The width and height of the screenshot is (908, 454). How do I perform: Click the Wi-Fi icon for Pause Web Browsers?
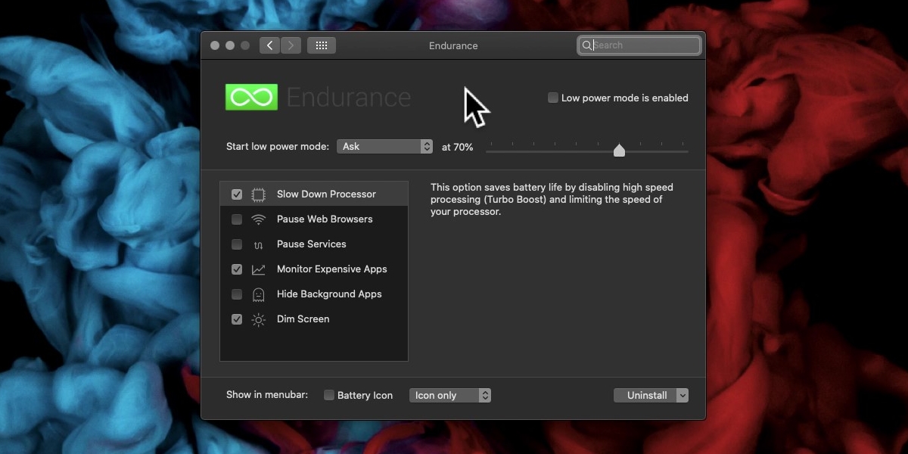(x=259, y=219)
